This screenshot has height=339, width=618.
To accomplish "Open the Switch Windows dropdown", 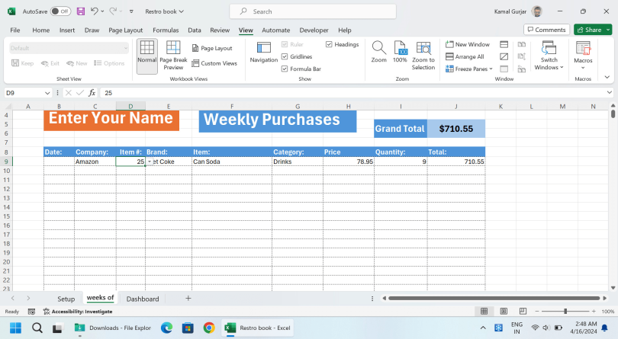I will [549, 55].
